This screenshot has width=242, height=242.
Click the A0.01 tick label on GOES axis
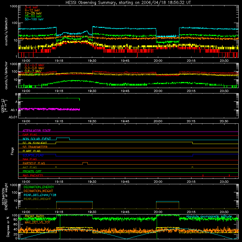click(13, 117)
